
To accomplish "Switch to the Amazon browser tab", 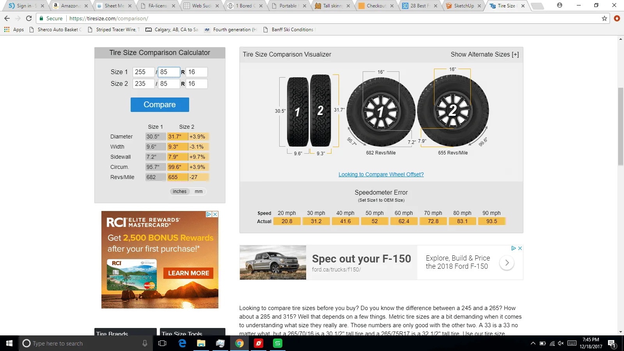I will click(69, 6).
